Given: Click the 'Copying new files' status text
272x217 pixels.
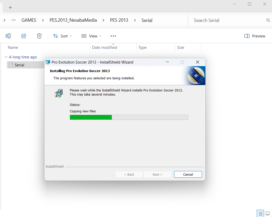Looking at the screenshot, I should [83, 111].
